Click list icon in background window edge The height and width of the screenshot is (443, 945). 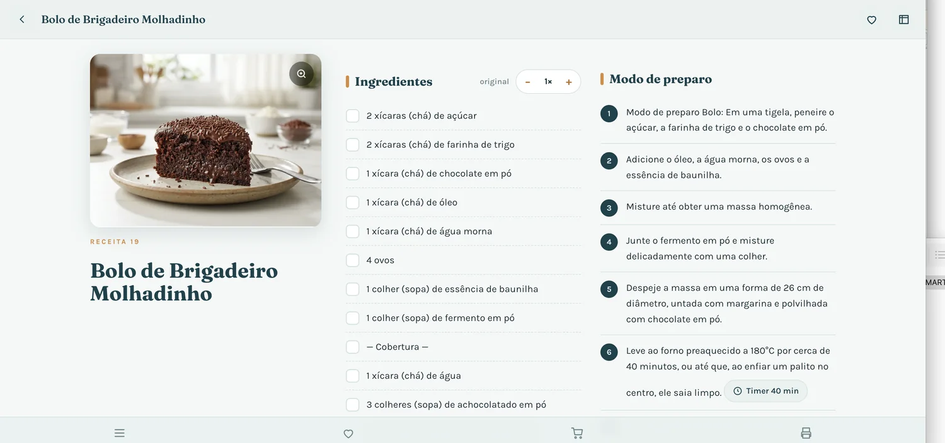click(939, 255)
